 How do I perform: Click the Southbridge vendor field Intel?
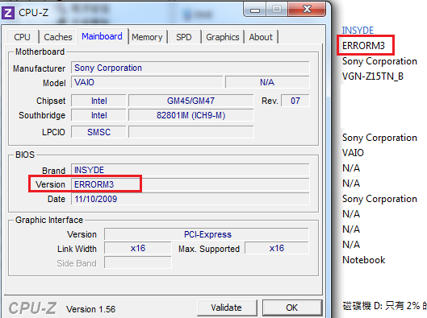click(x=98, y=115)
